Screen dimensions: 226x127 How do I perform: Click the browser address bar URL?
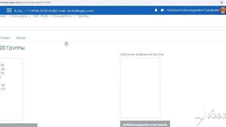[x=25, y=2]
